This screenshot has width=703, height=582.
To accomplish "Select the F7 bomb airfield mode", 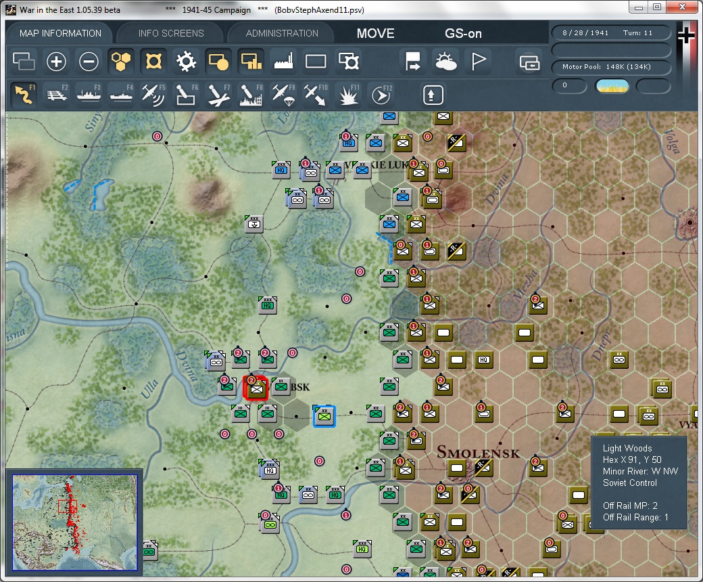I will click(218, 95).
